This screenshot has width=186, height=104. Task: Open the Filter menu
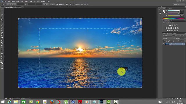pyautogui.click(x=31, y=1)
